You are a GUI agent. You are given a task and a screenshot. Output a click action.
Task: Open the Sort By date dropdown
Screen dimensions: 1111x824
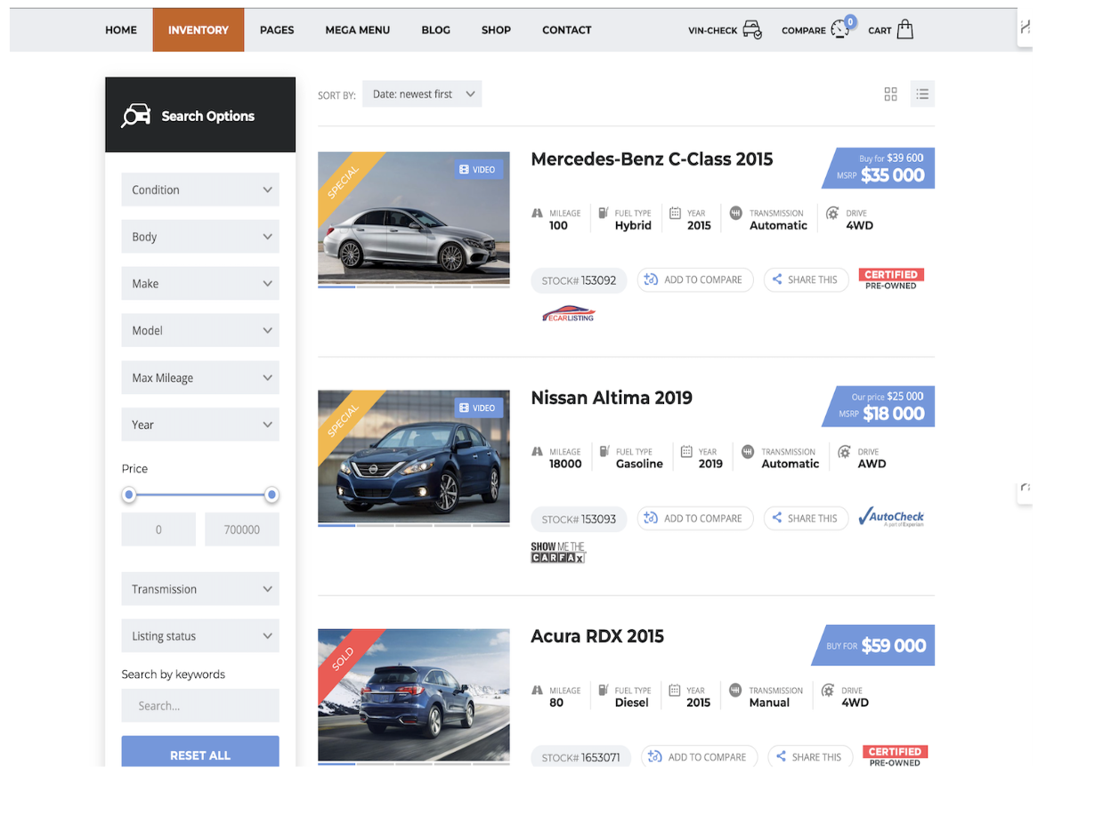click(x=422, y=93)
